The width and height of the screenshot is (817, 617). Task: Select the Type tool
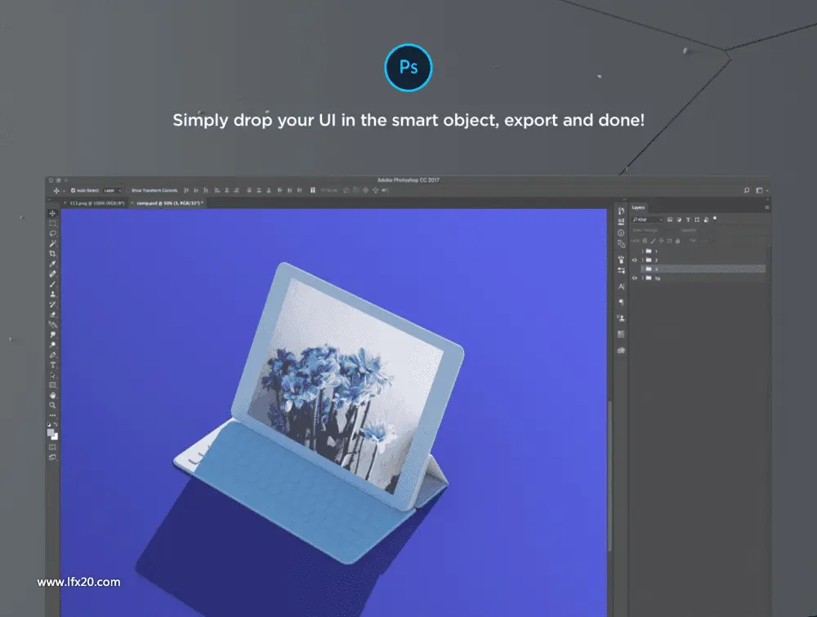[x=52, y=365]
